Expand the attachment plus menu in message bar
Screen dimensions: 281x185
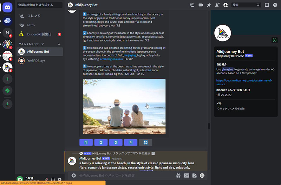point(73,175)
